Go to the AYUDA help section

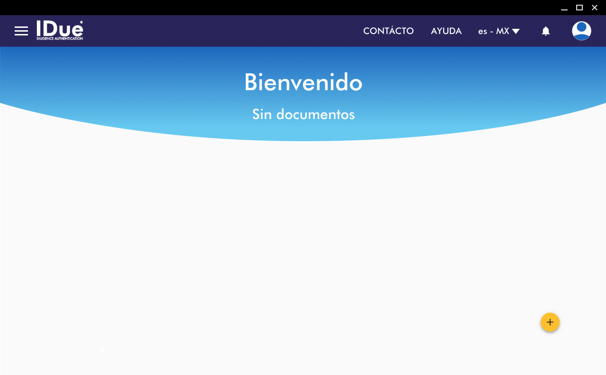[x=446, y=31]
